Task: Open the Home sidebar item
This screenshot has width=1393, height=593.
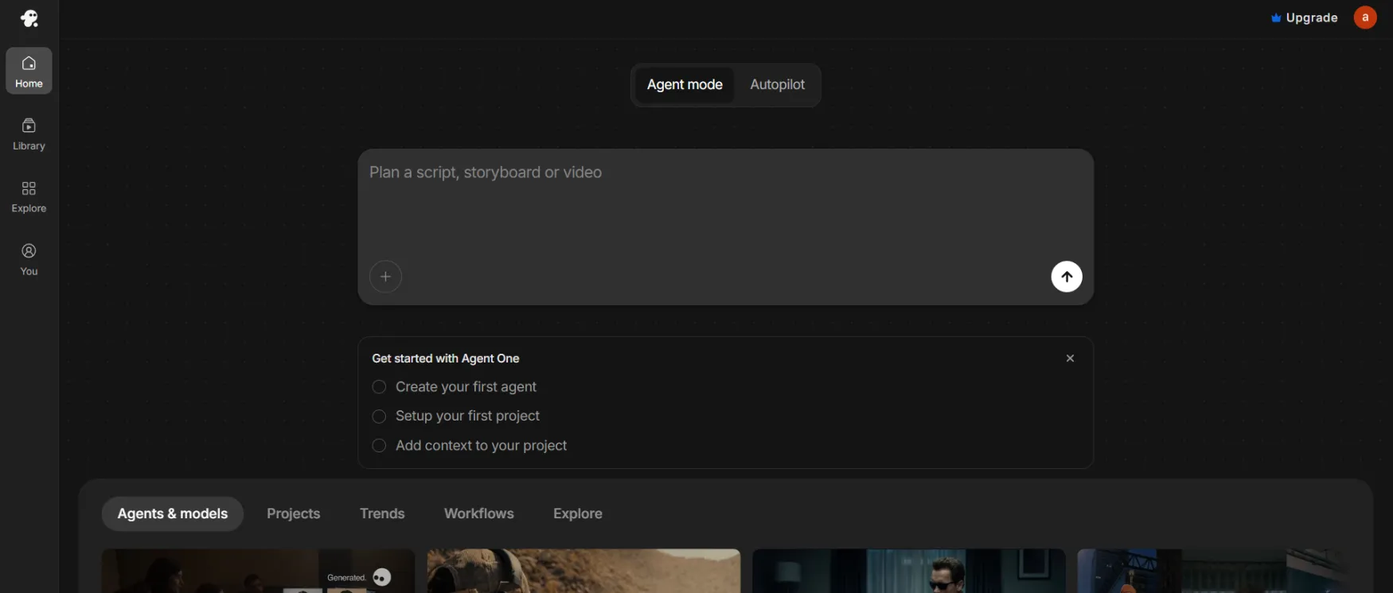Action: (x=29, y=71)
